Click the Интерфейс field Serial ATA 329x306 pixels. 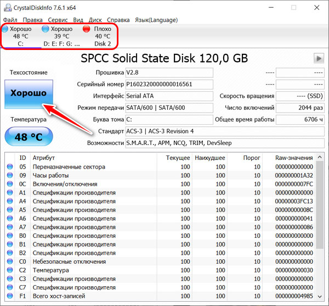[169, 96]
